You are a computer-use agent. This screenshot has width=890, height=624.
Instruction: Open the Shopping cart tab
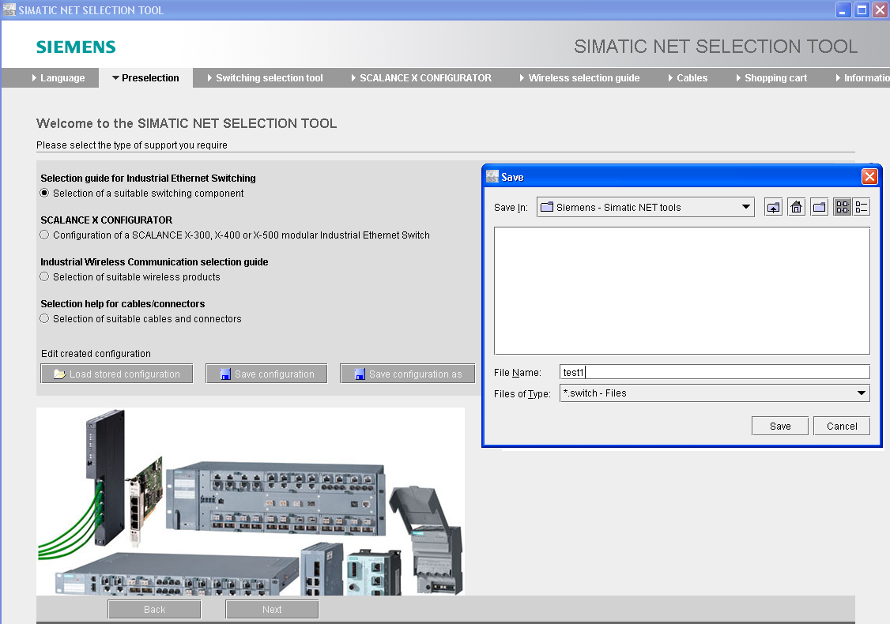coord(771,77)
